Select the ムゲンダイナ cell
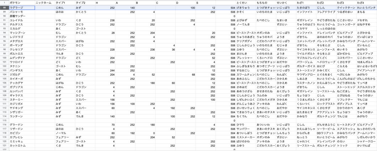The width and height of the screenshot is (377, 151). [22, 58]
